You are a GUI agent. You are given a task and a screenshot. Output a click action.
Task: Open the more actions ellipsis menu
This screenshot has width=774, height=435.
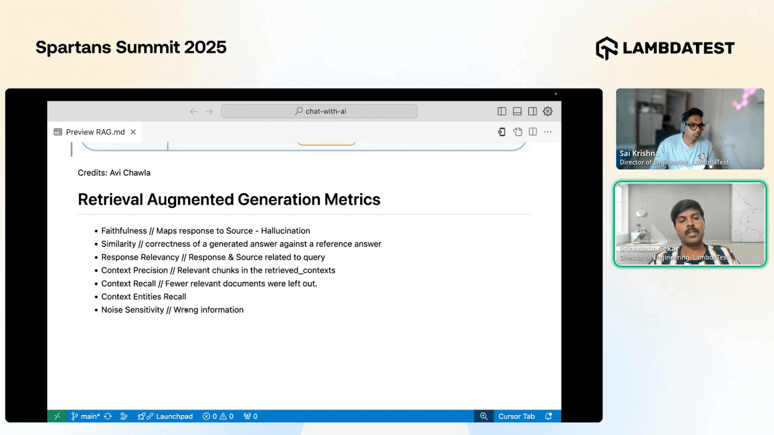coord(548,131)
